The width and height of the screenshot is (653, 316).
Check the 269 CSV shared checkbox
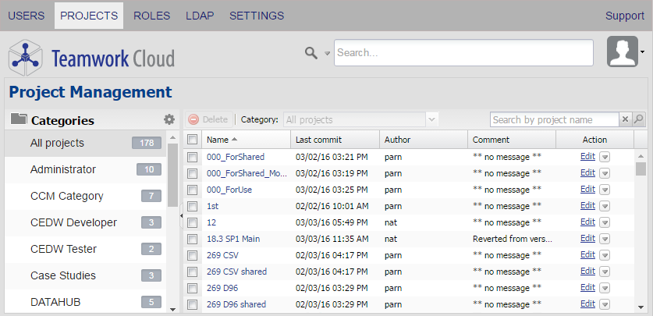(192, 272)
